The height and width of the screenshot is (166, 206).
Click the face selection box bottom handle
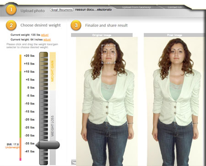coord(108,63)
